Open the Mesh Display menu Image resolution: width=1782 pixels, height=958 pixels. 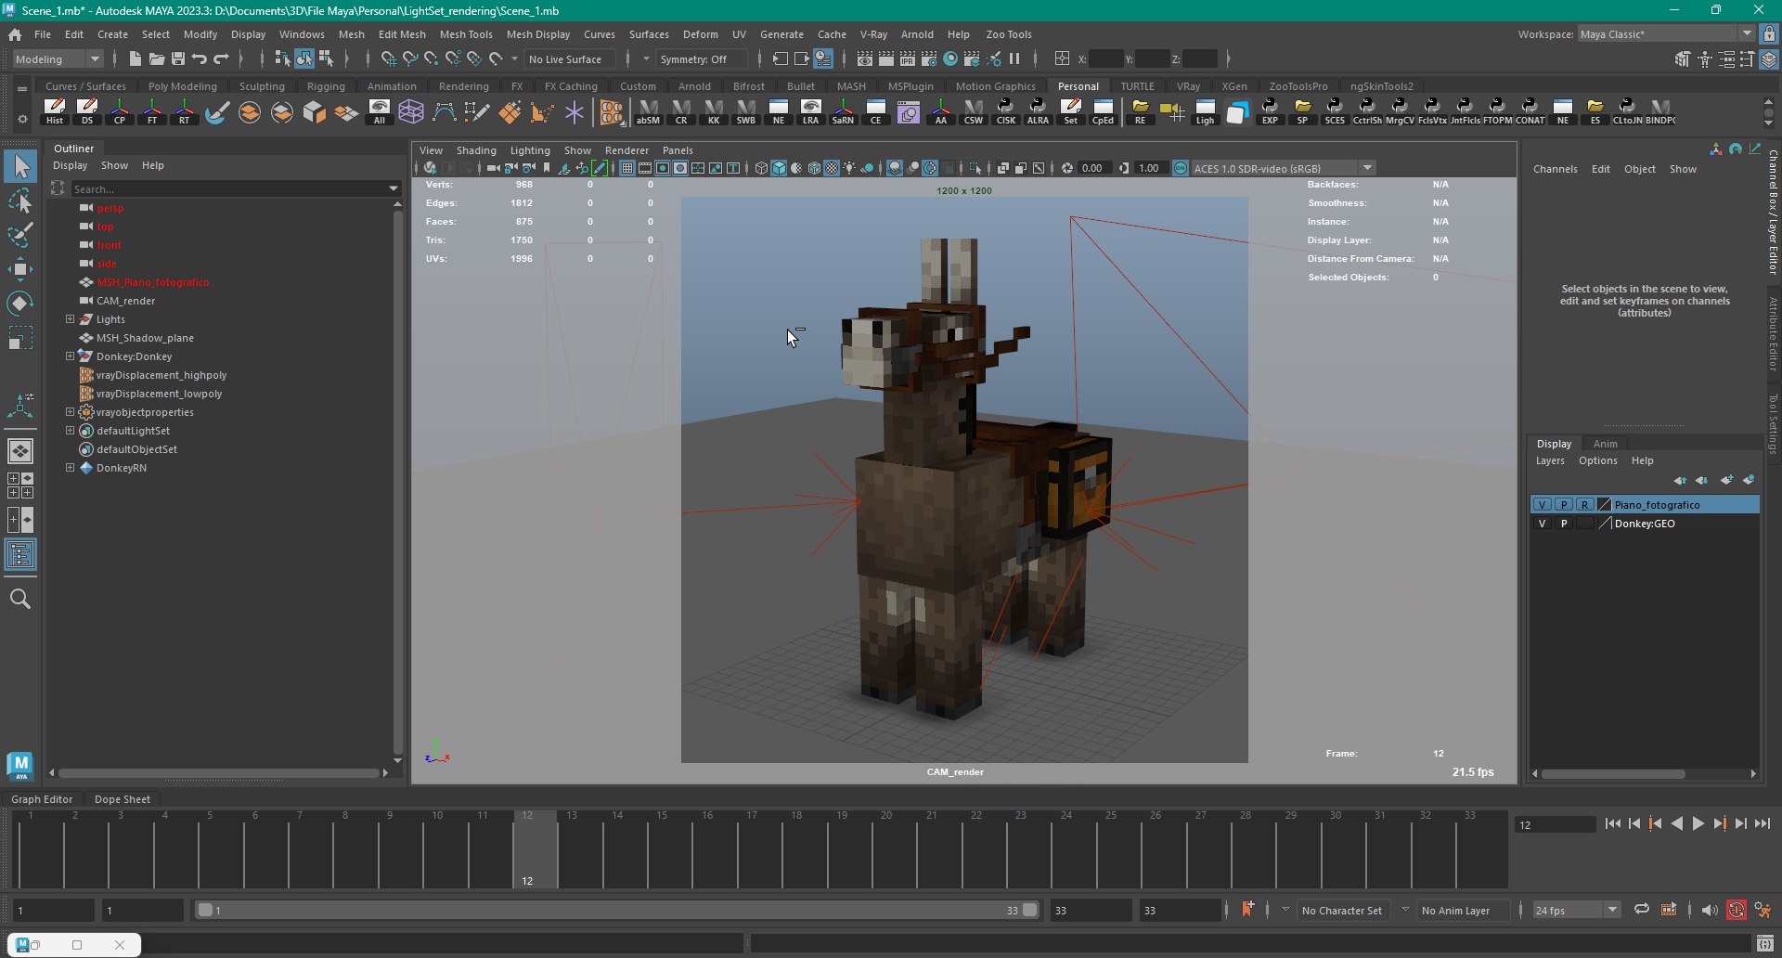coord(538,34)
